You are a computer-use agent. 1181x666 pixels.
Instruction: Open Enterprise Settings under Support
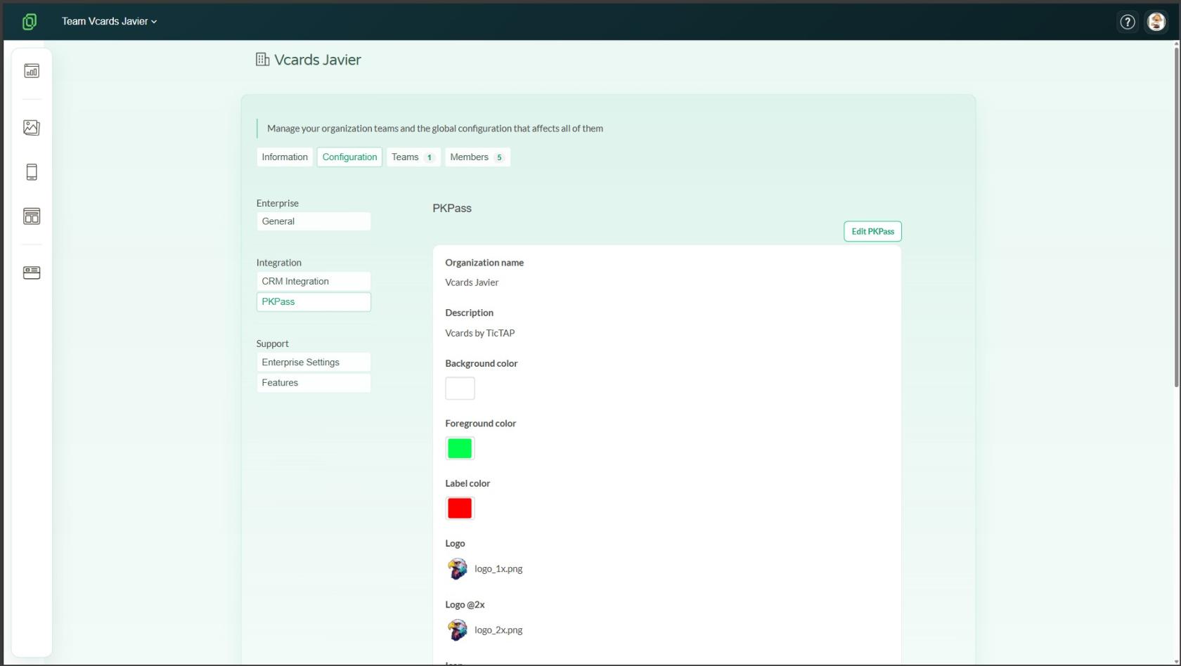click(x=314, y=363)
